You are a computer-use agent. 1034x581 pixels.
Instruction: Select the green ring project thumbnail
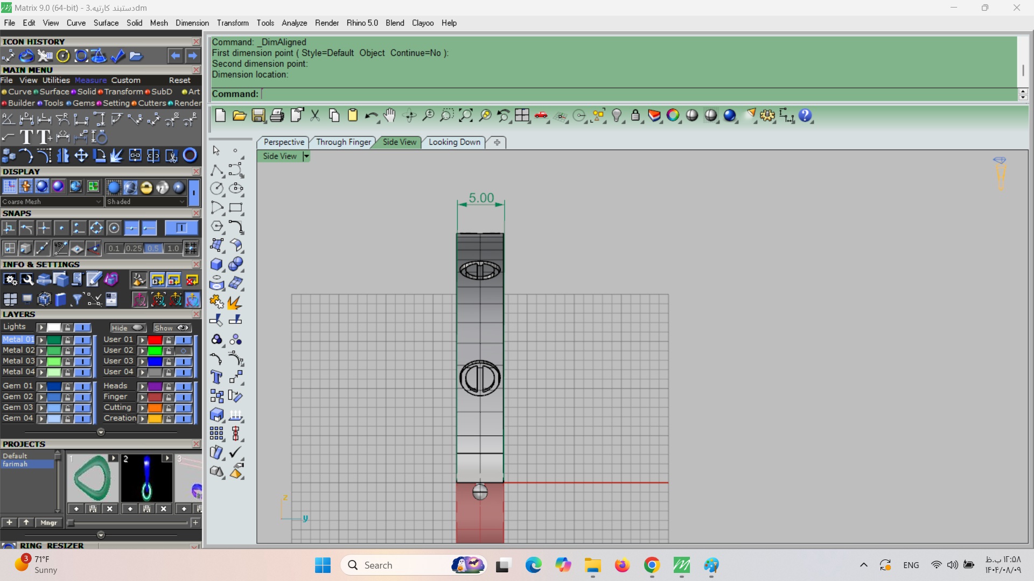click(x=93, y=478)
